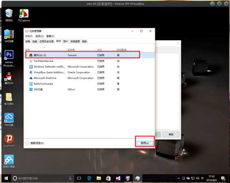The height and width of the screenshot is (183, 230).
Task: Open the FSCapture desktop icon
Action: pyautogui.click(x=24, y=15)
